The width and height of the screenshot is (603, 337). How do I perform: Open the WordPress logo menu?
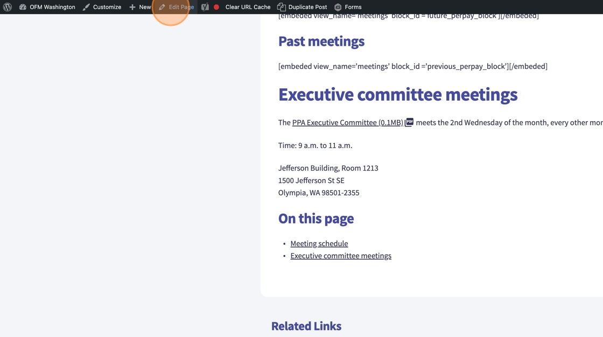click(8, 7)
